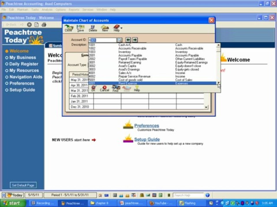Click the page document icon in Peachtree Today toolbar
The image size is (277, 207).
pyautogui.click(x=37, y=25)
